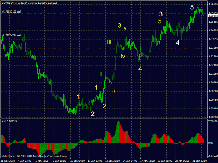Select the white wave label 2
The image size is (218, 163).
coord(93,114)
